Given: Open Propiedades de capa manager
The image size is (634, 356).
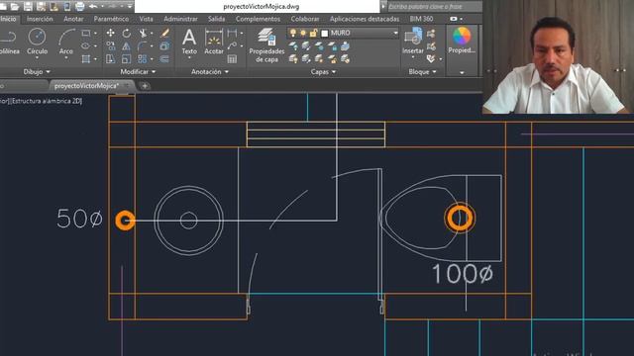Looking at the screenshot, I should click(x=266, y=44).
